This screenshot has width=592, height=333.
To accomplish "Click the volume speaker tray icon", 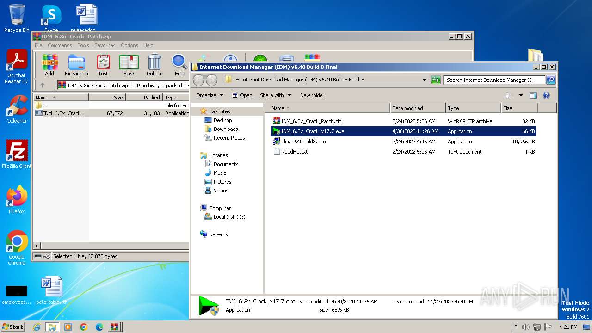I will tap(525, 327).
